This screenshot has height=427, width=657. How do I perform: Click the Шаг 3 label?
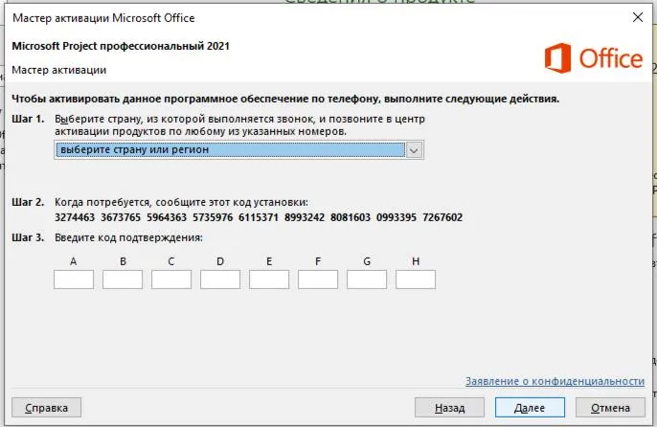pyautogui.click(x=28, y=237)
